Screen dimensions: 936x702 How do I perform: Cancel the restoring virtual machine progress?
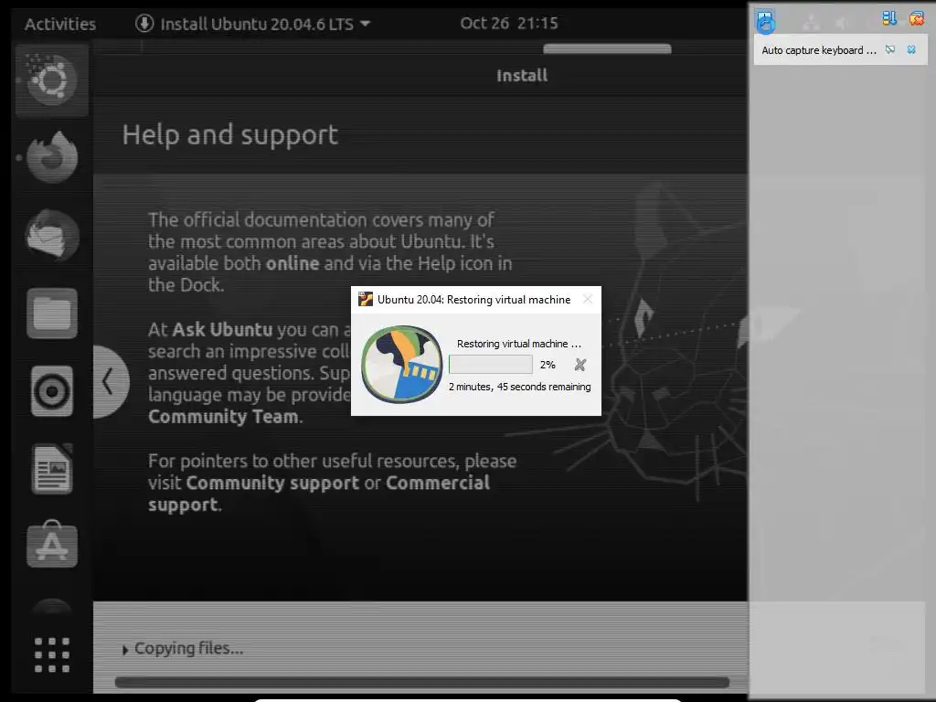pyautogui.click(x=580, y=365)
